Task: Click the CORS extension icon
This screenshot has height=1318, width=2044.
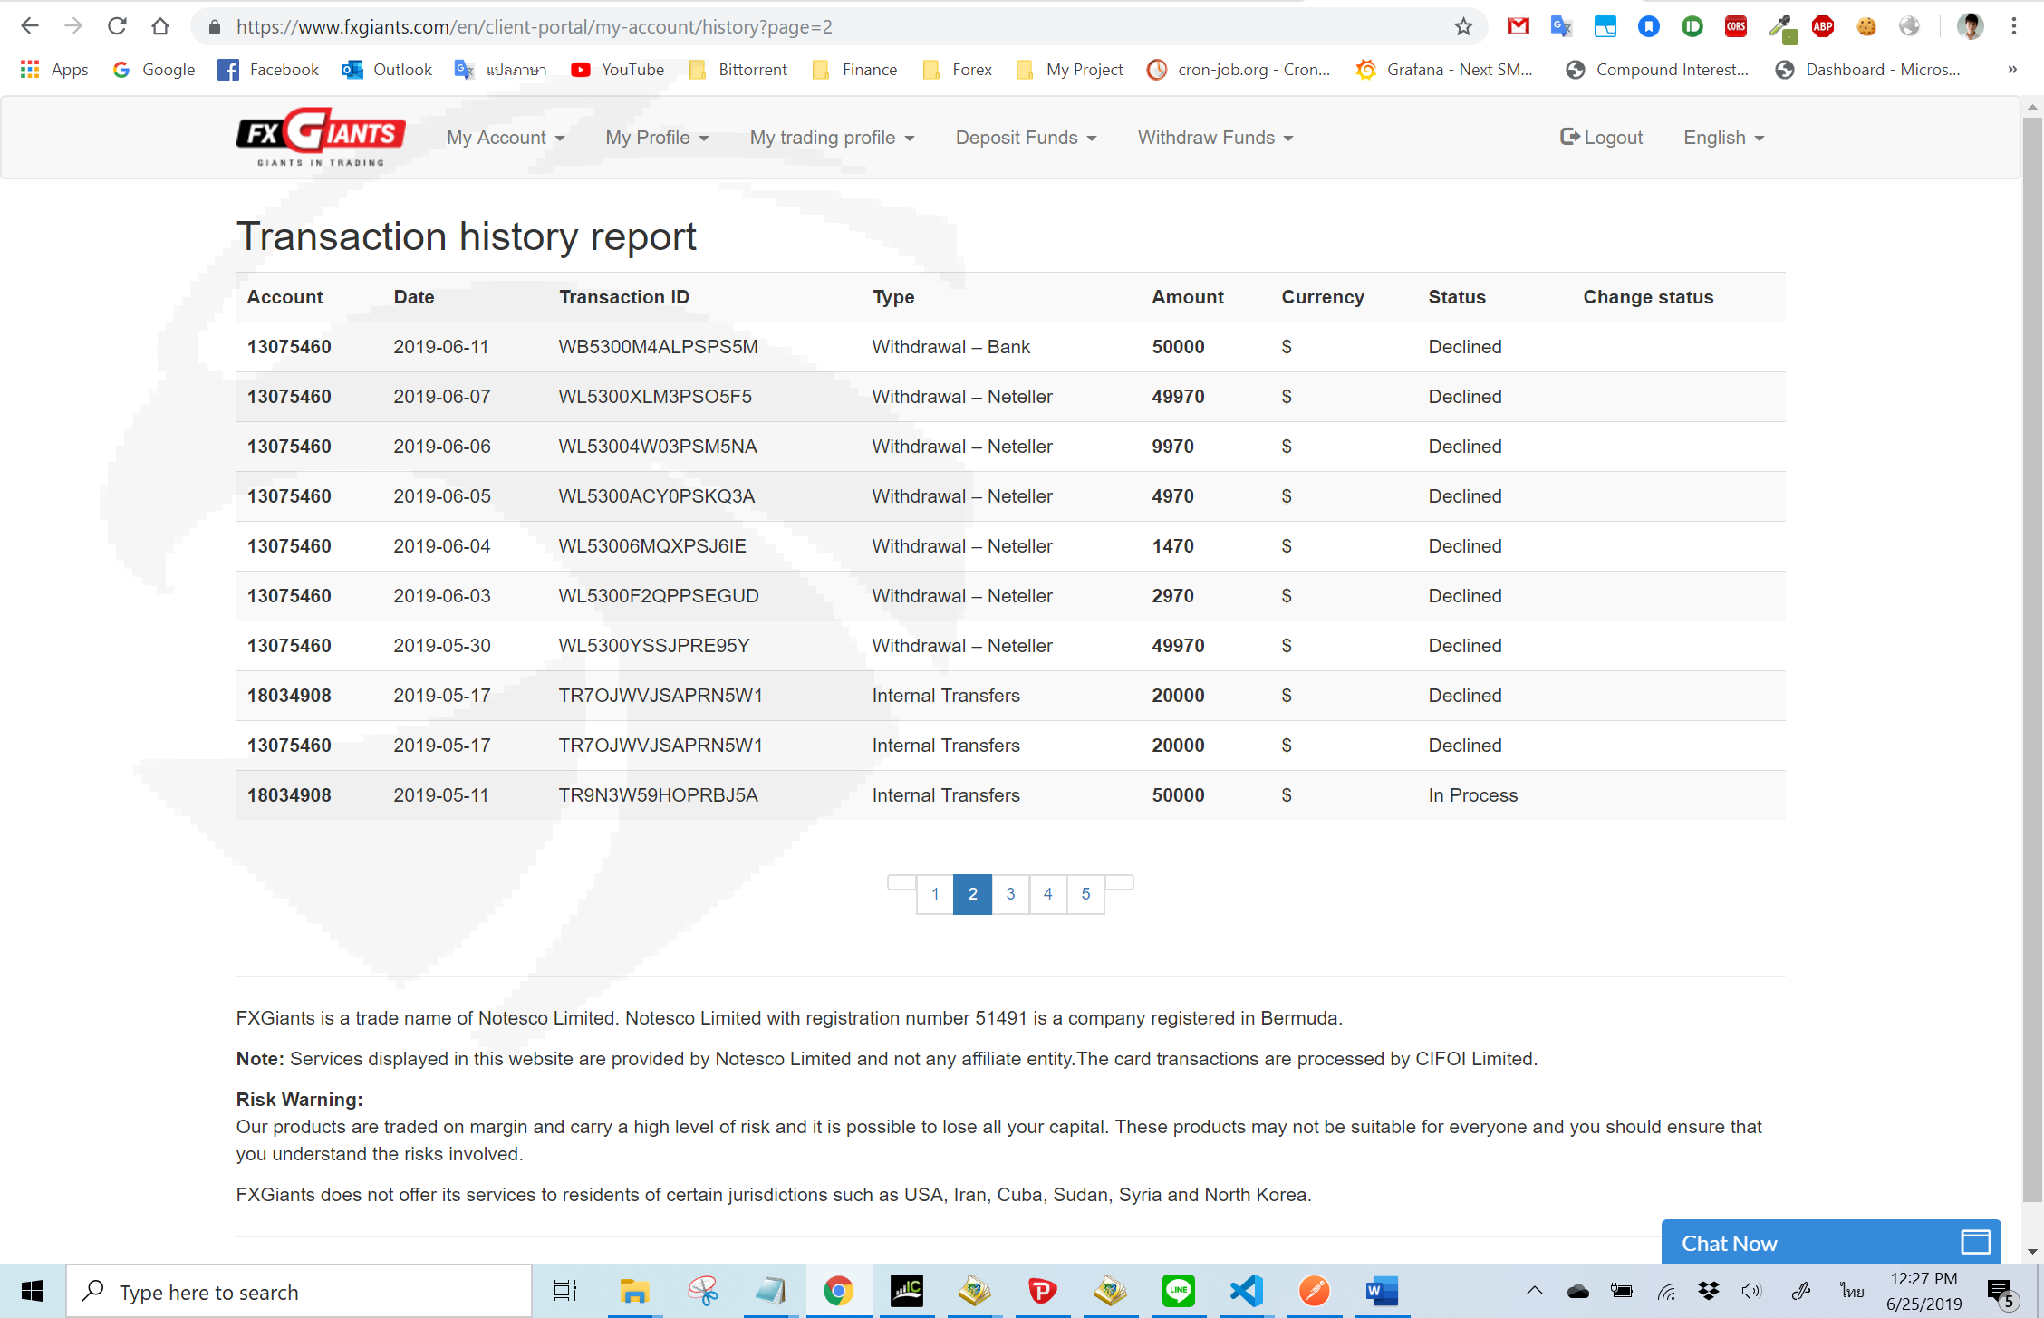Action: (x=1736, y=26)
